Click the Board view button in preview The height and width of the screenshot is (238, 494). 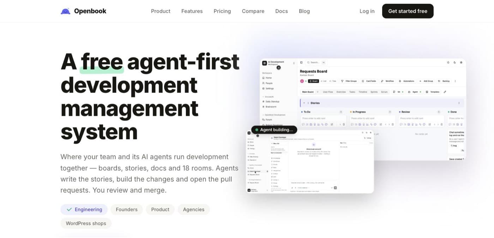[313, 81]
